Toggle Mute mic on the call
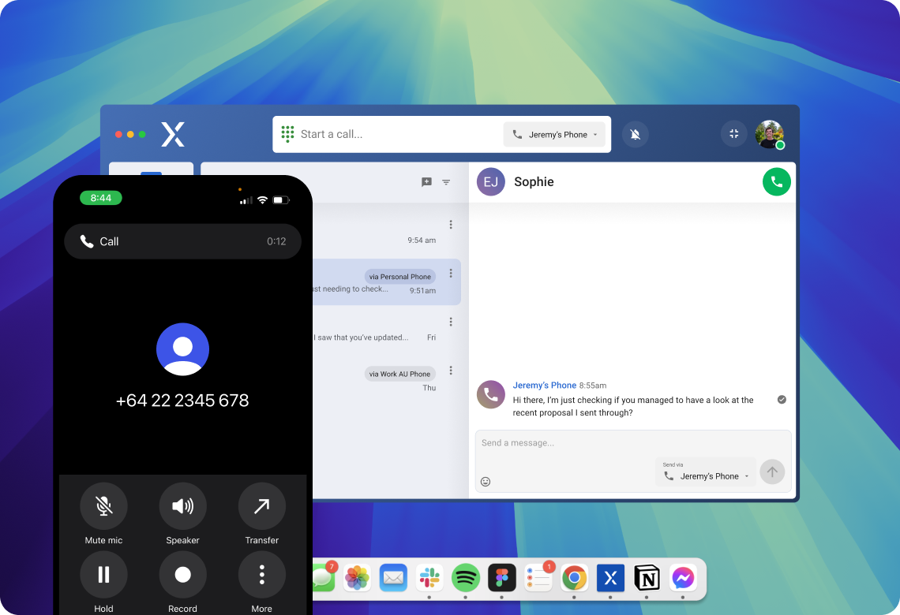The width and height of the screenshot is (900, 615). tap(104, 506)
